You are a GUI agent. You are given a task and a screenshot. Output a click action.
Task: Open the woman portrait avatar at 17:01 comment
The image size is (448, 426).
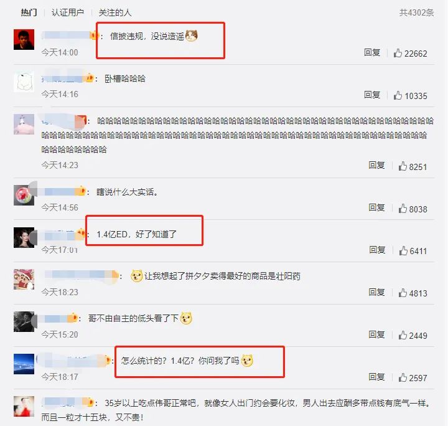click(x=24, y=237)
